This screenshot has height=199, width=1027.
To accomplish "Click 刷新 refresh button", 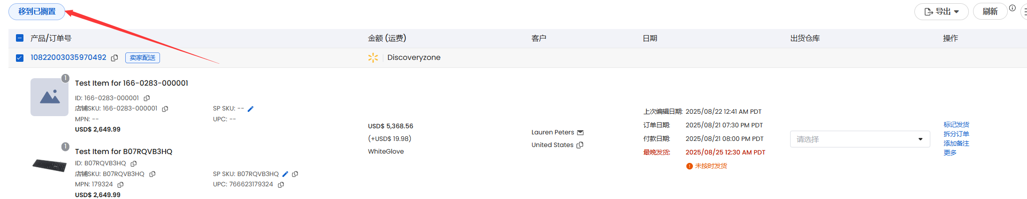I will (x=990, y=11).
